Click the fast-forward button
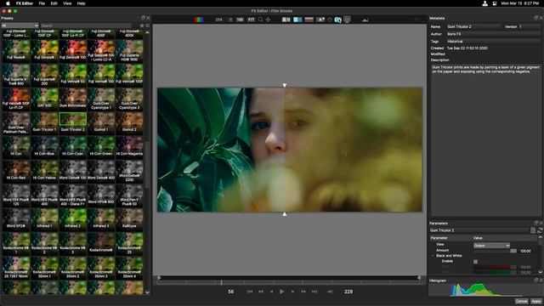This screenshot has width=544, height=306. point(303,292)
